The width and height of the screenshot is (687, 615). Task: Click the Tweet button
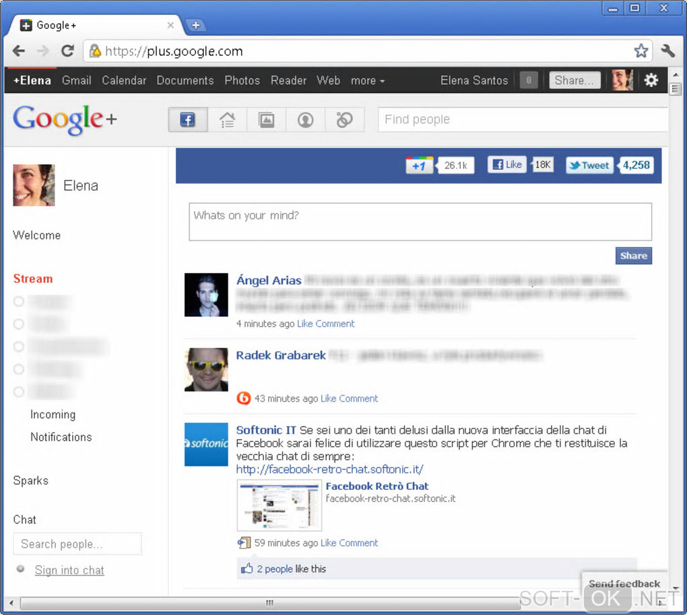589,166
